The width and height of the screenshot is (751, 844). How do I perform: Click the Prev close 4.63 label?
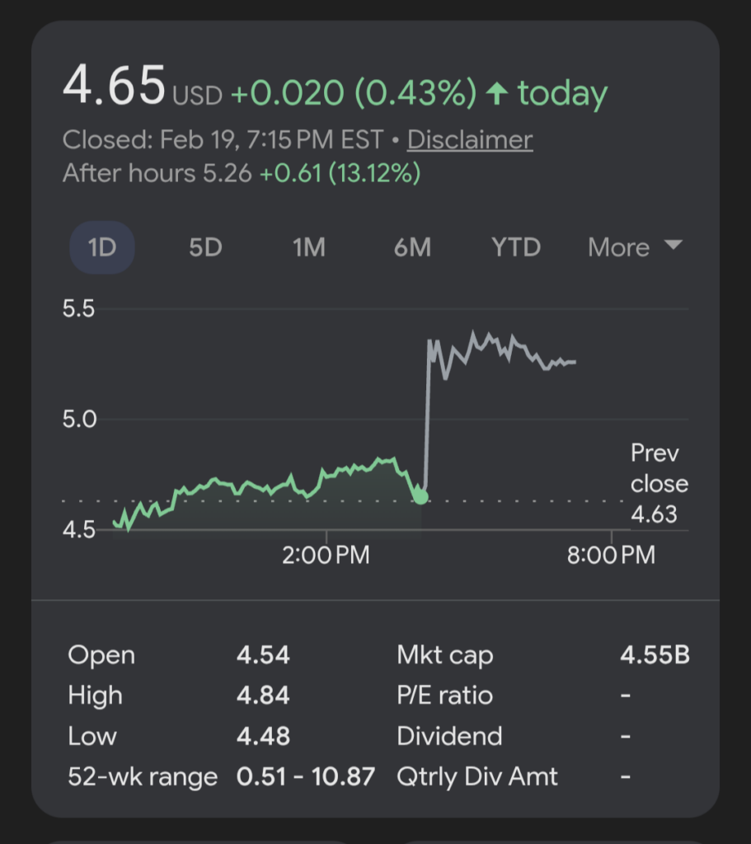[658, 484]
